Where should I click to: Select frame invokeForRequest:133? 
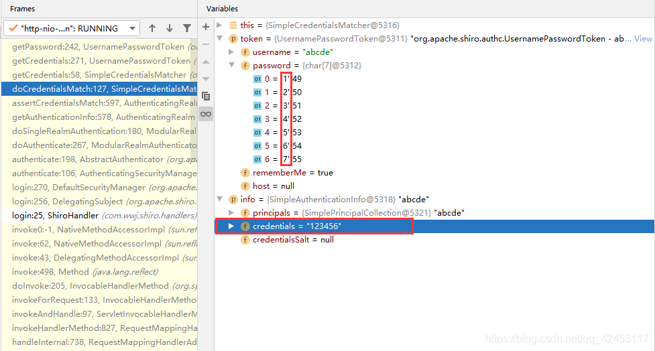click(x=99, y=299)
